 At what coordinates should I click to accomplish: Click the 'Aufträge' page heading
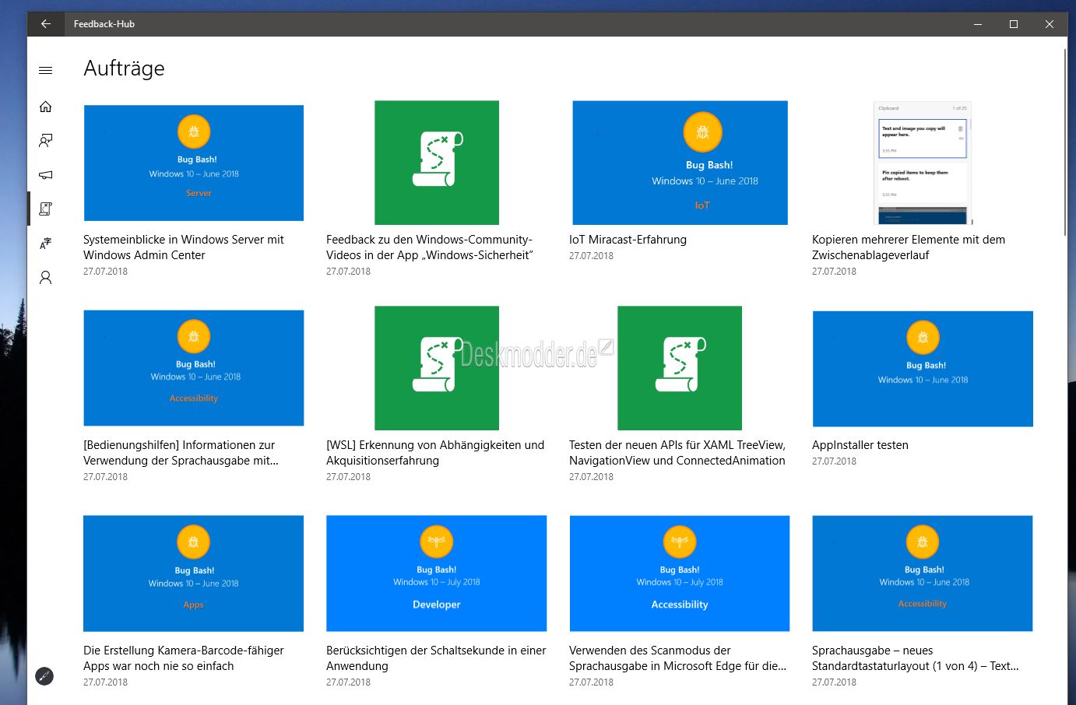pos(124,68)
